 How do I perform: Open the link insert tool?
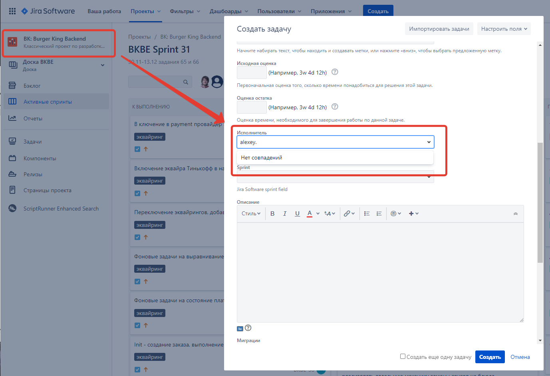coord(347,214)
